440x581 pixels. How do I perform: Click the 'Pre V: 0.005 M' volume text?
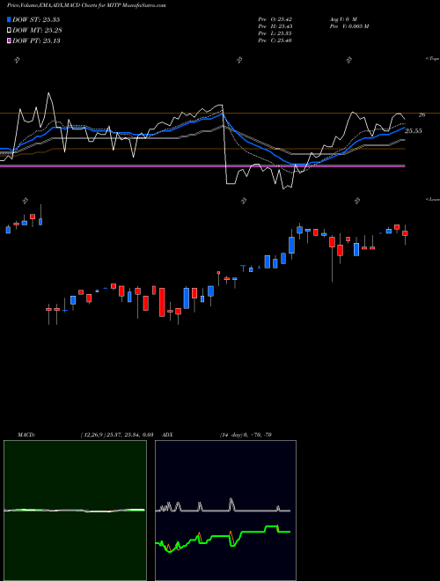click(348, 26)
